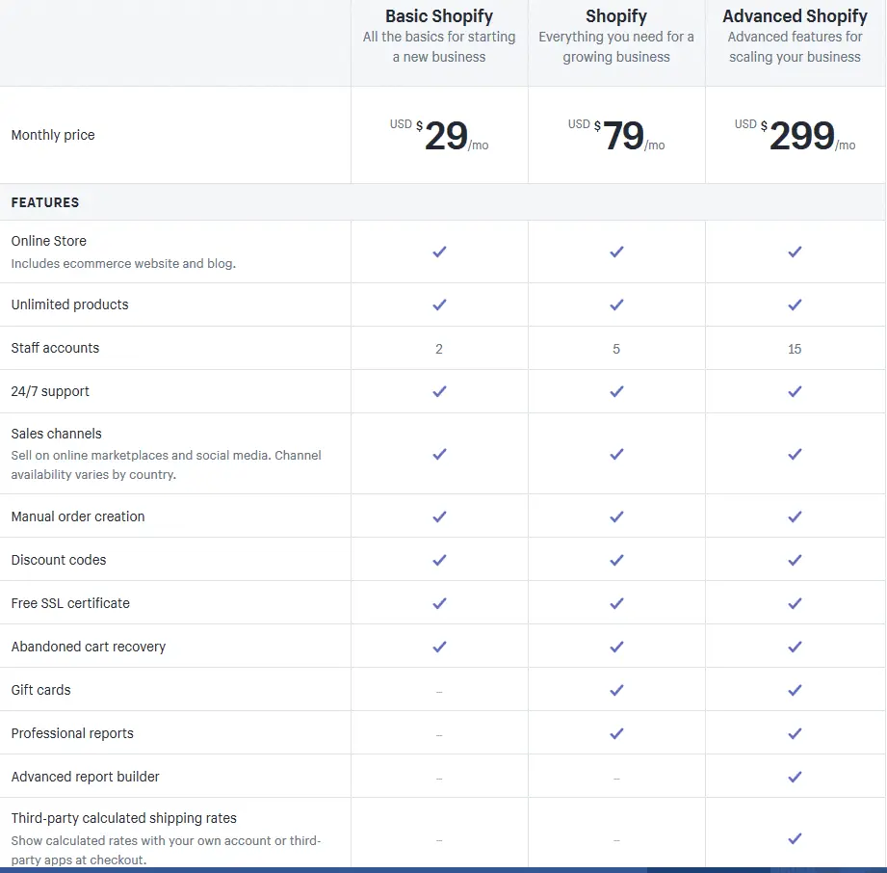Click Basic Shopify's Gift cards dash
The width and height of the screenshot is (887, 873).
439,691
